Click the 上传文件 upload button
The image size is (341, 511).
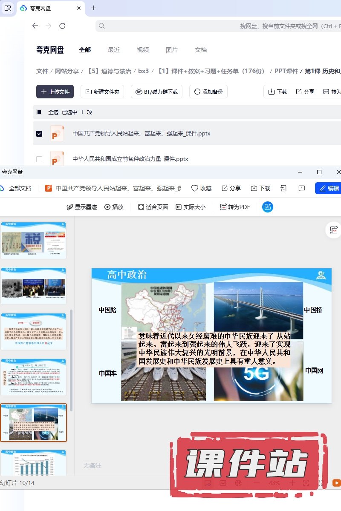(55, 92)
